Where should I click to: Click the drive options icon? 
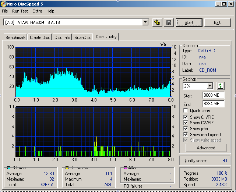[x=157, y=22]
